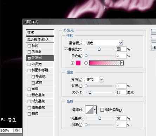The height and width of the screenshot is (136, 156).
Task: Click the 范围 range slider handle
Action: click(x=100, y=118)
